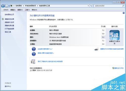
Task: Click the online info book icon
Action: click(x=33, y=61)
